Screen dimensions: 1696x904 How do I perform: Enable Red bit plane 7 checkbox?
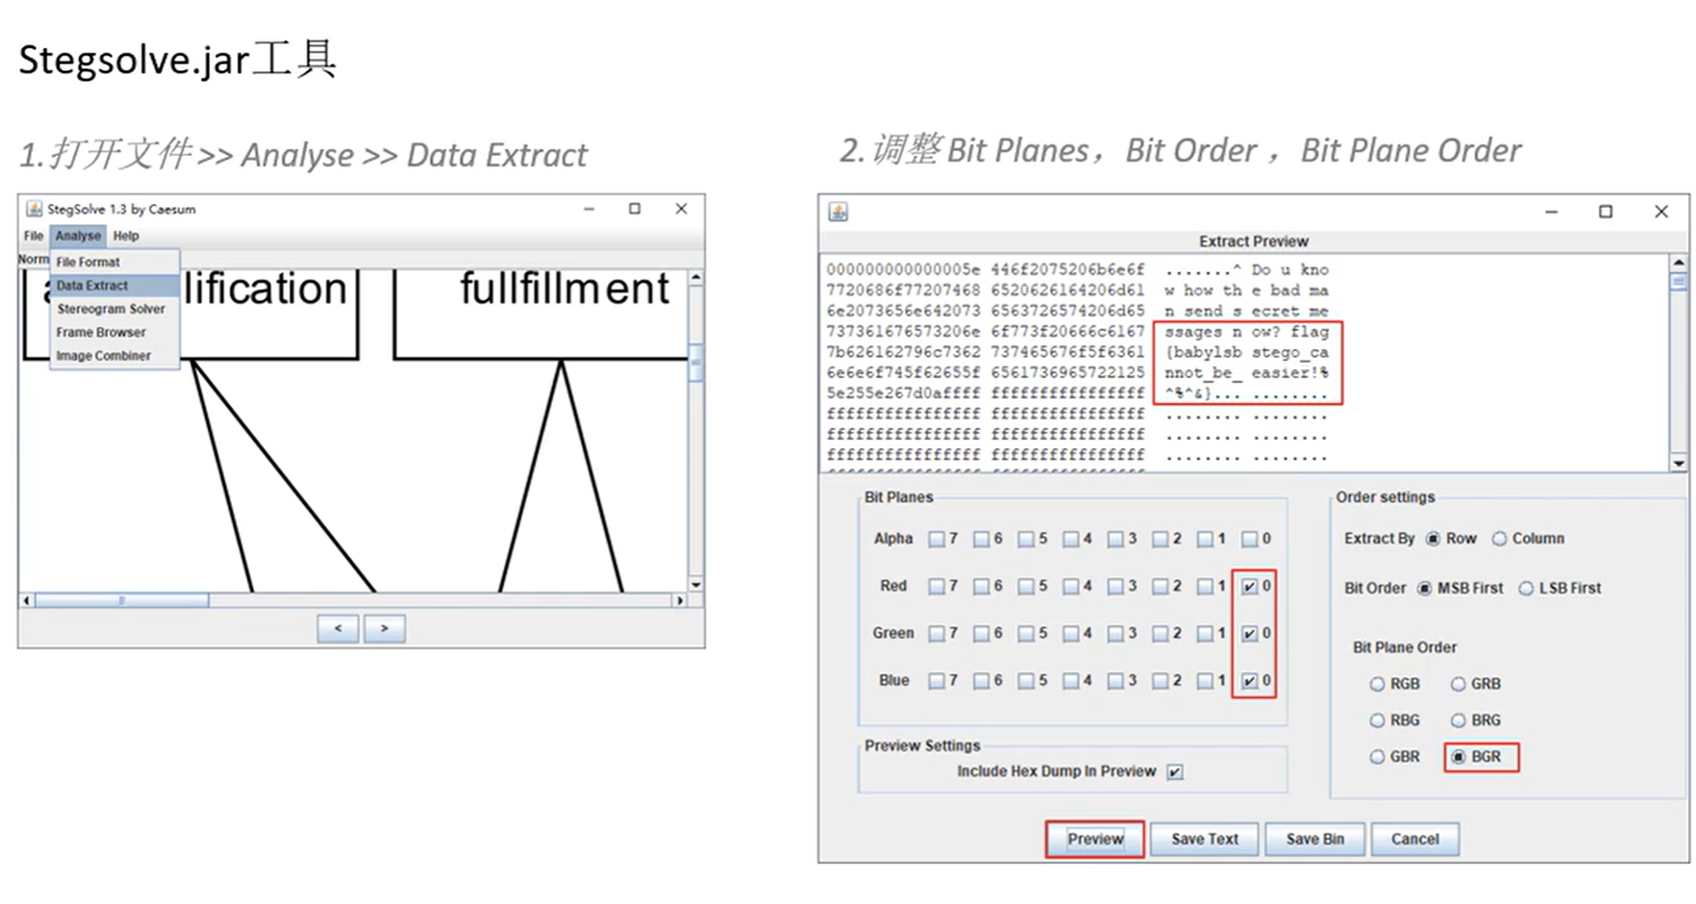tap(937, 586)
